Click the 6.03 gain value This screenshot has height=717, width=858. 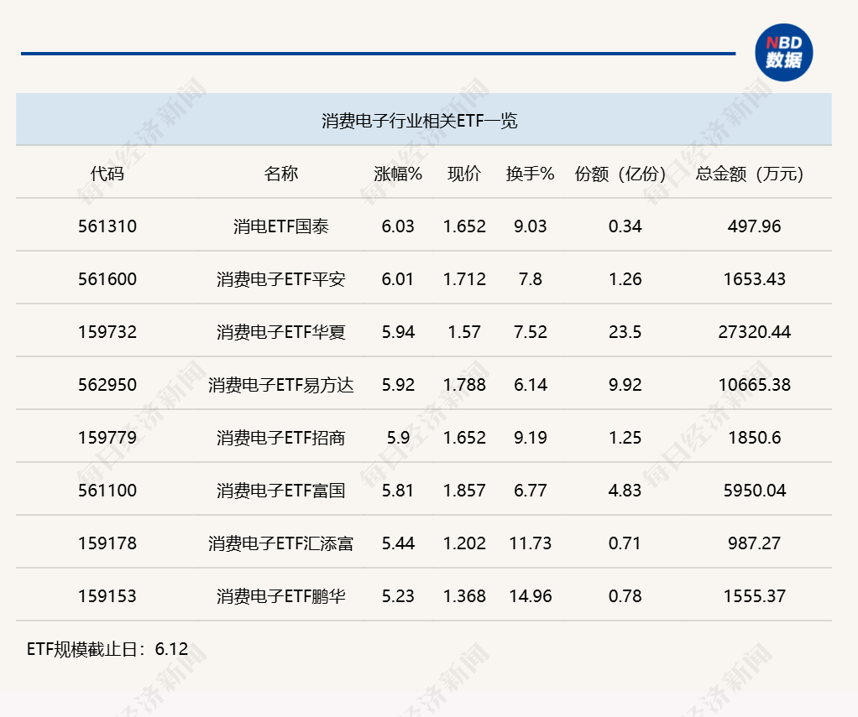click(x=398, y=226)
